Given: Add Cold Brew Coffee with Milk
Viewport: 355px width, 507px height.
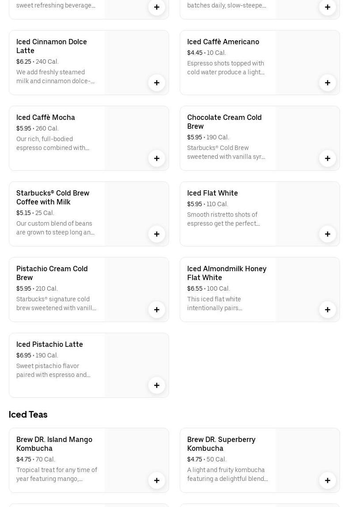Looking at the screenshot, I should [x=157, y=234].
